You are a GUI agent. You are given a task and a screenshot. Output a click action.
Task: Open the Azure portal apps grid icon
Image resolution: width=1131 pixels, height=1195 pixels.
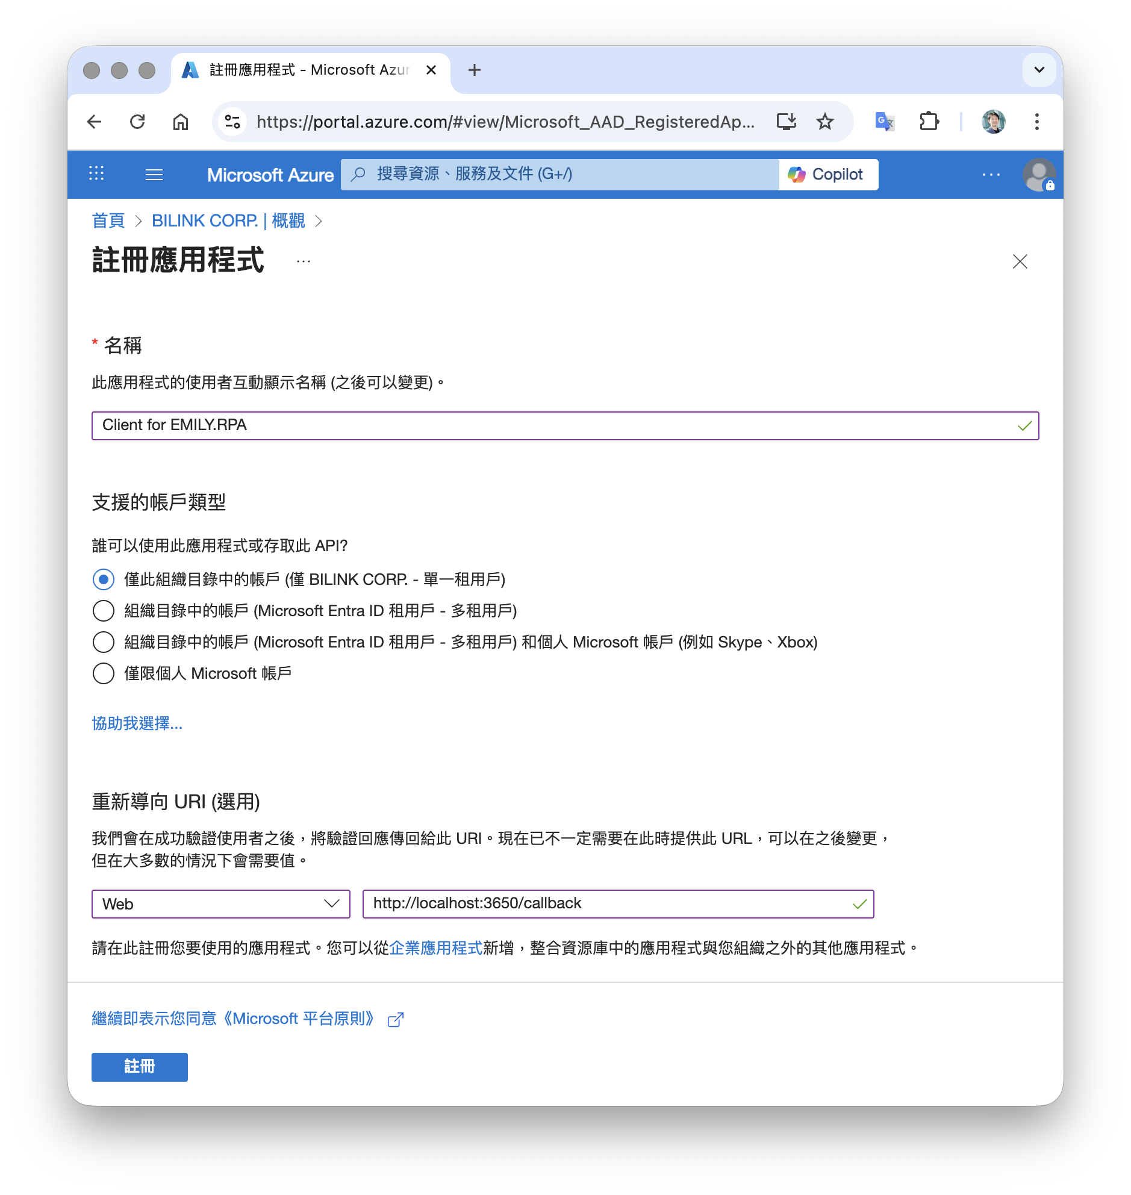pos(96,174)
